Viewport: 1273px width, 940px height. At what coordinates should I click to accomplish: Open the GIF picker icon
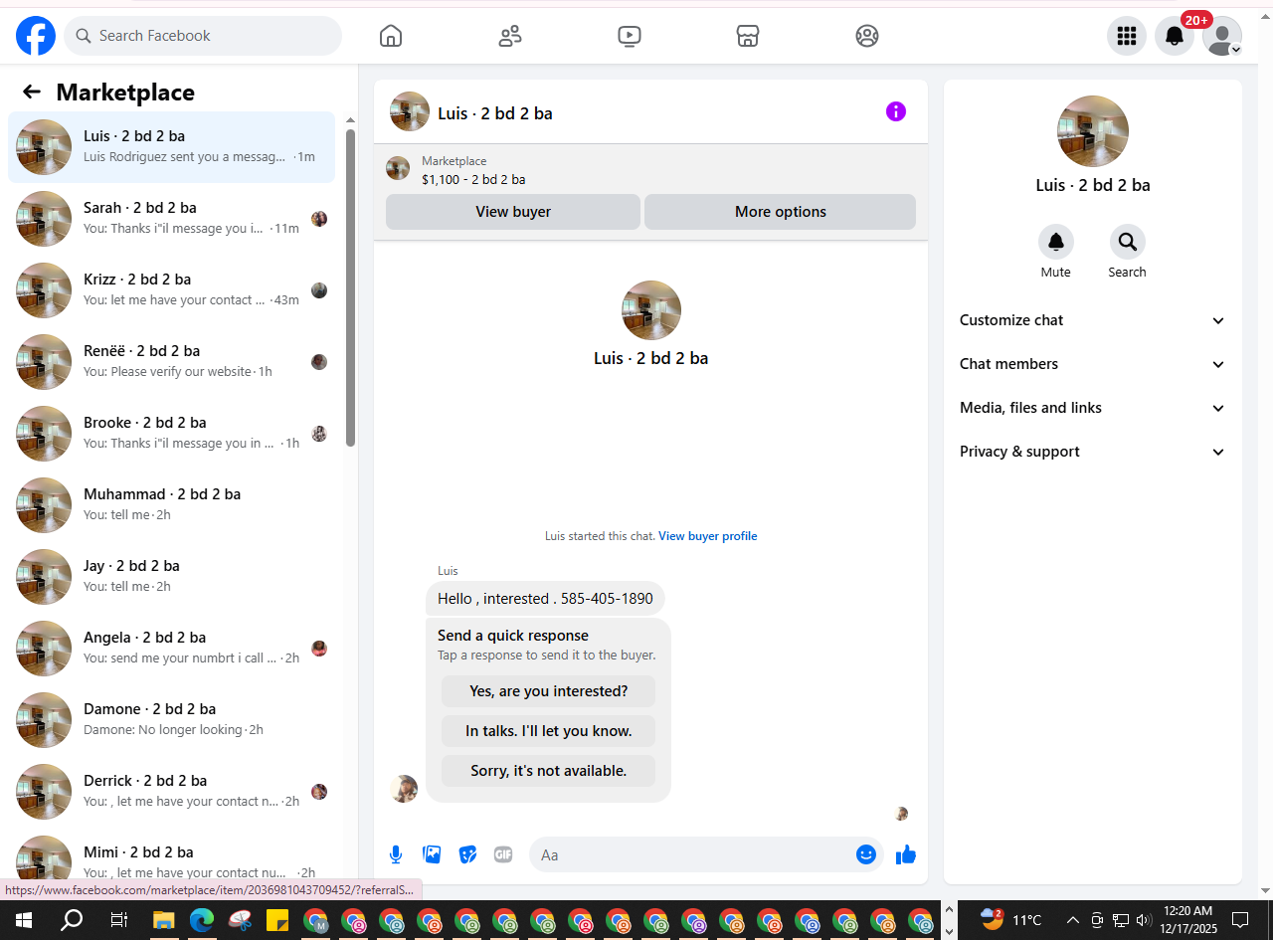click(503, 854)
